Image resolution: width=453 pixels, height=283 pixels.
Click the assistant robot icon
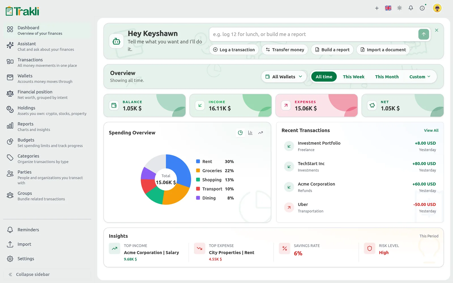click(x=116, y=41)
